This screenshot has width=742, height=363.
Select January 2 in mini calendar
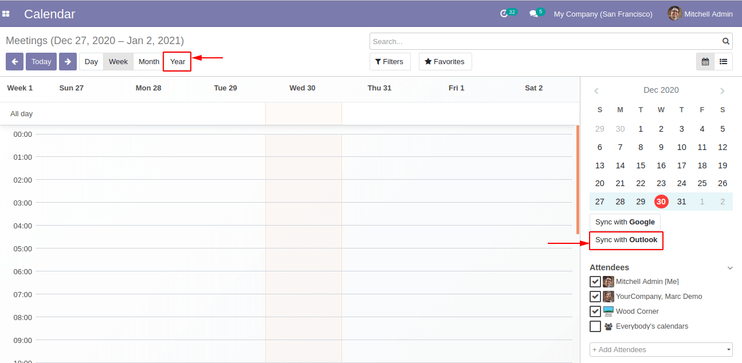coord(723,202)
